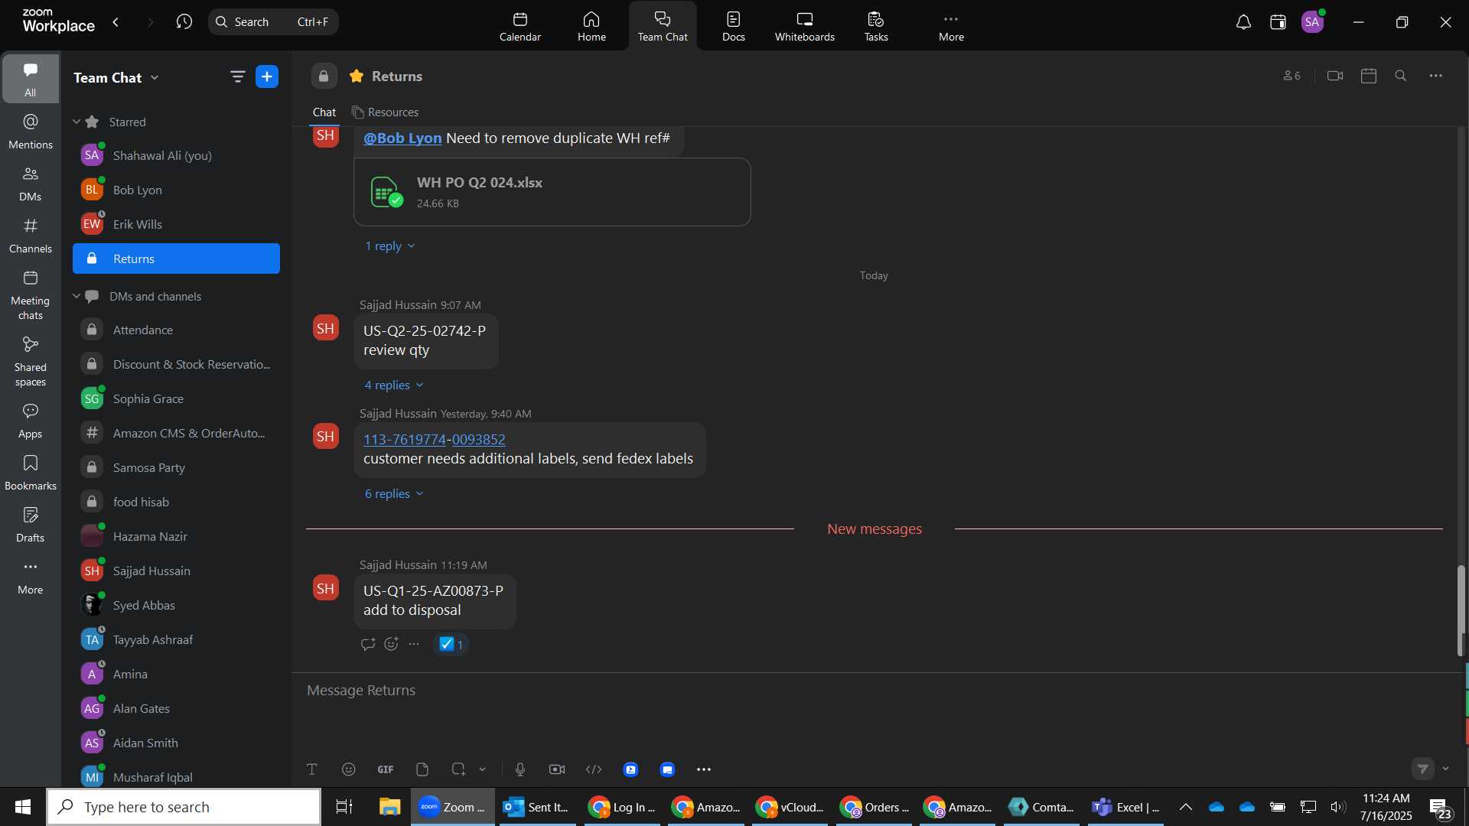The width and height of the screenshot is (1469, 826).
Task: Record a video message icon
Action: point(557,769)
